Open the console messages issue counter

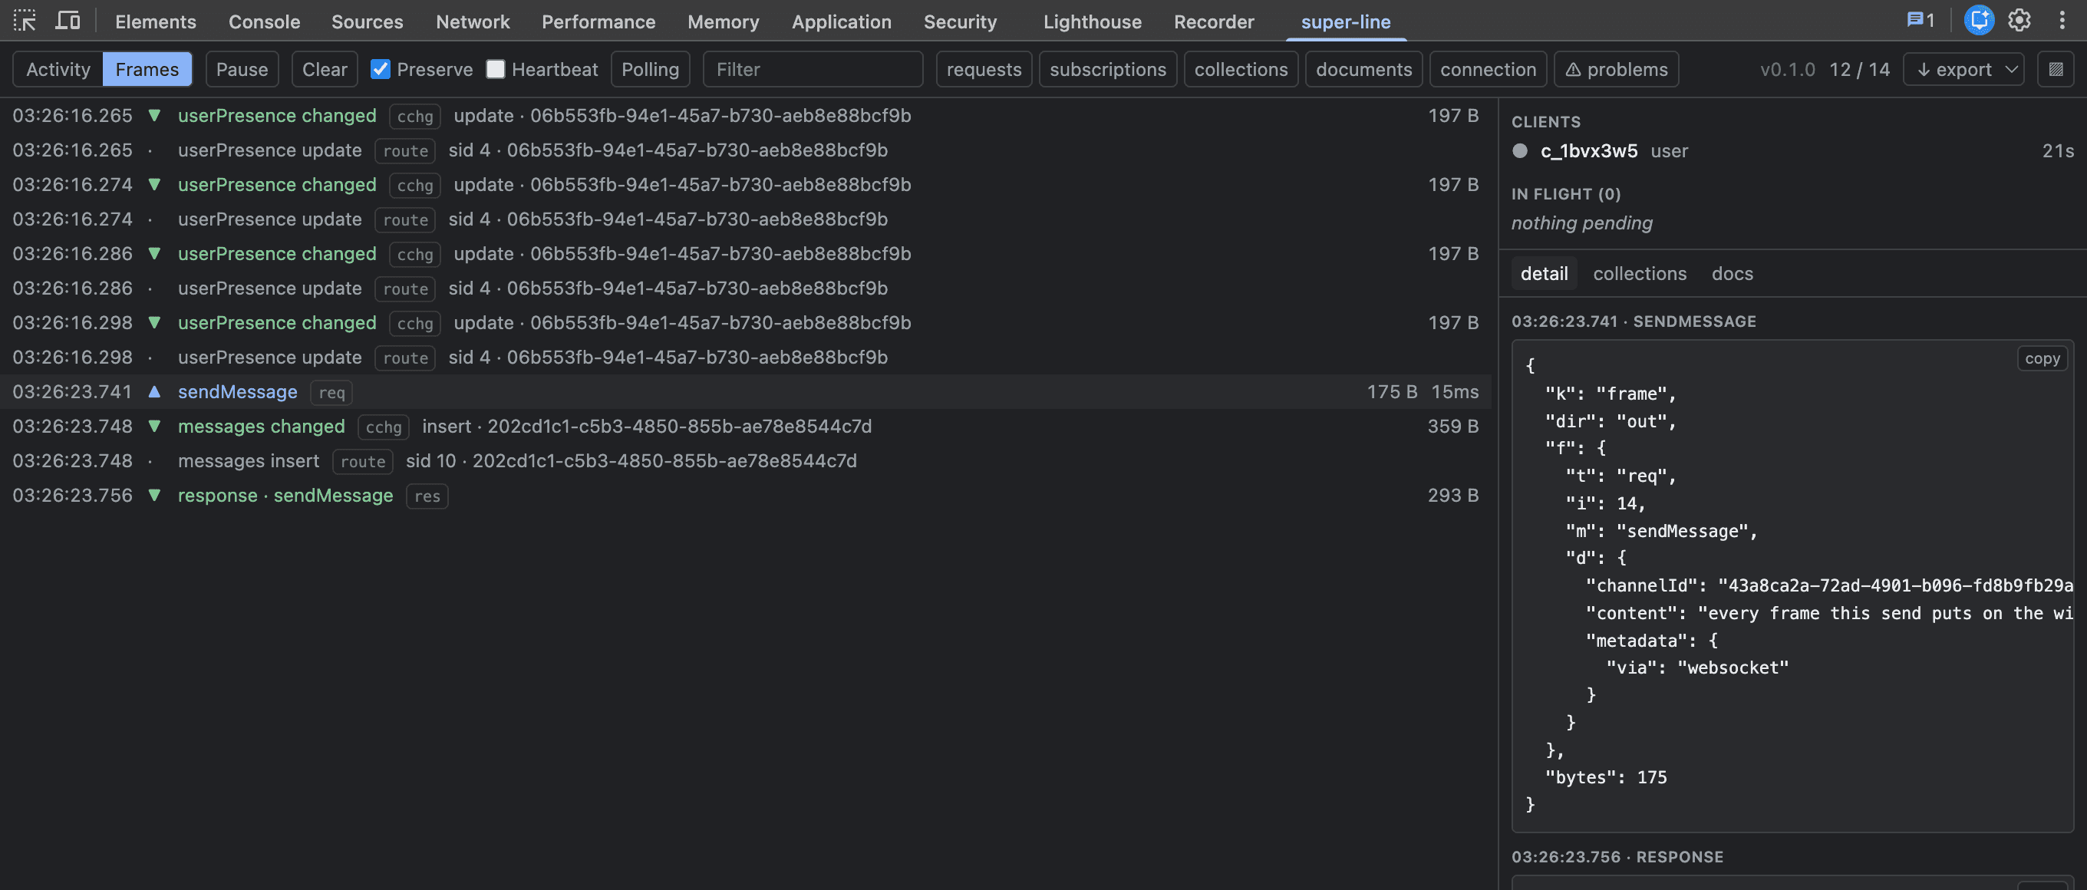coord(1920,20)
